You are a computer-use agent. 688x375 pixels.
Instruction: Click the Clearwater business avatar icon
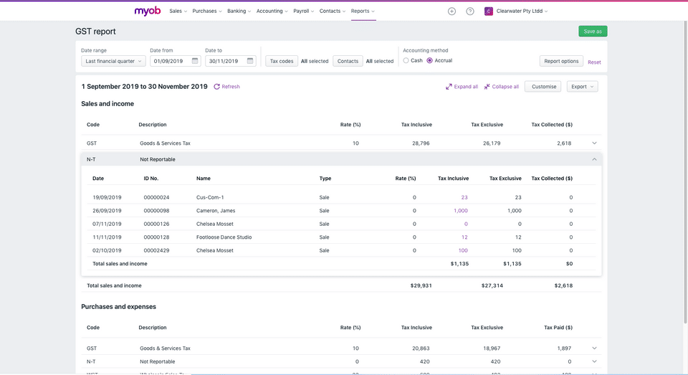(489, 11)
